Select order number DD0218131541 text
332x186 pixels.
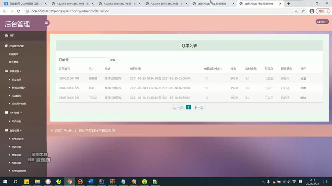coord(69,97)
